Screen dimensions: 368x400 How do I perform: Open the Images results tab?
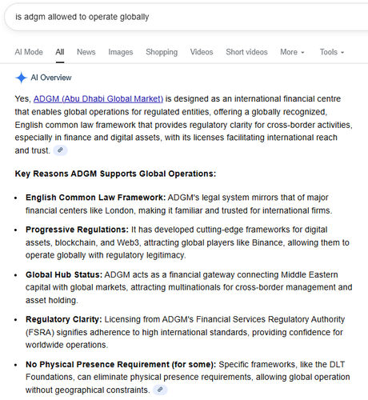tap(121, 52)
